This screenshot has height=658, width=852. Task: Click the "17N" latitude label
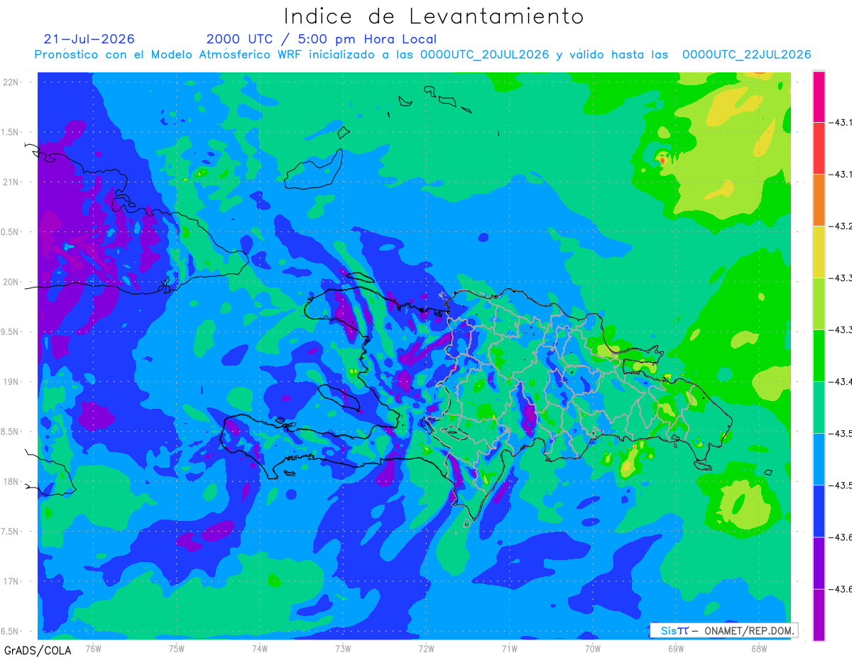pyautogui.click(x=11, y=581)
